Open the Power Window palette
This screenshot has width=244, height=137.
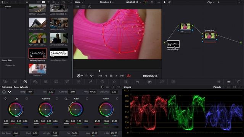[x=102, y=82]
